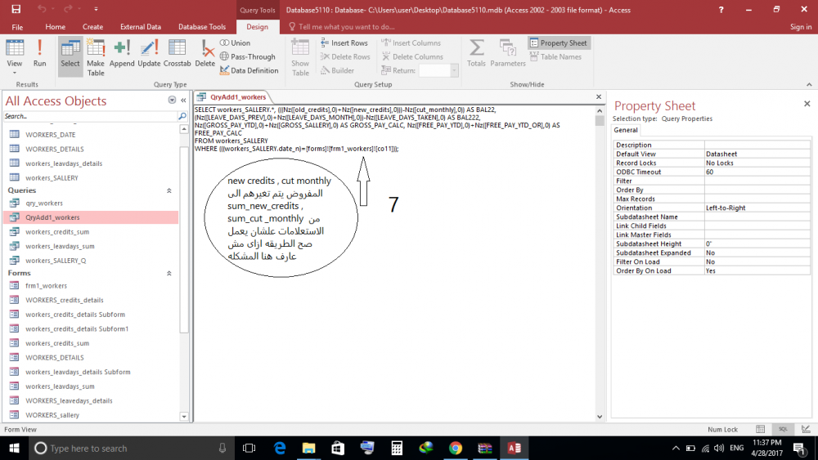
Task: Open Microsoft Edge from the taskbar
Action: (x=280, y=448)
